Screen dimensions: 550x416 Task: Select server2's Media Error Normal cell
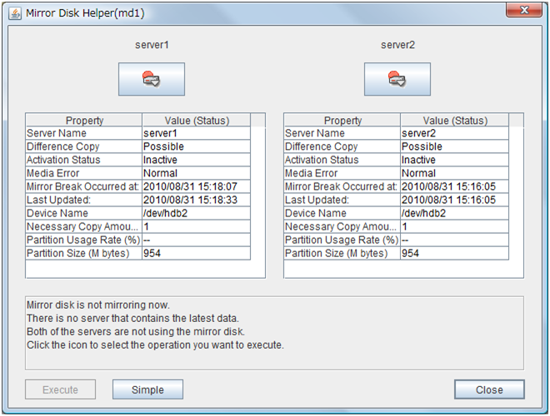pyautogui.click(x=454, y=173)
